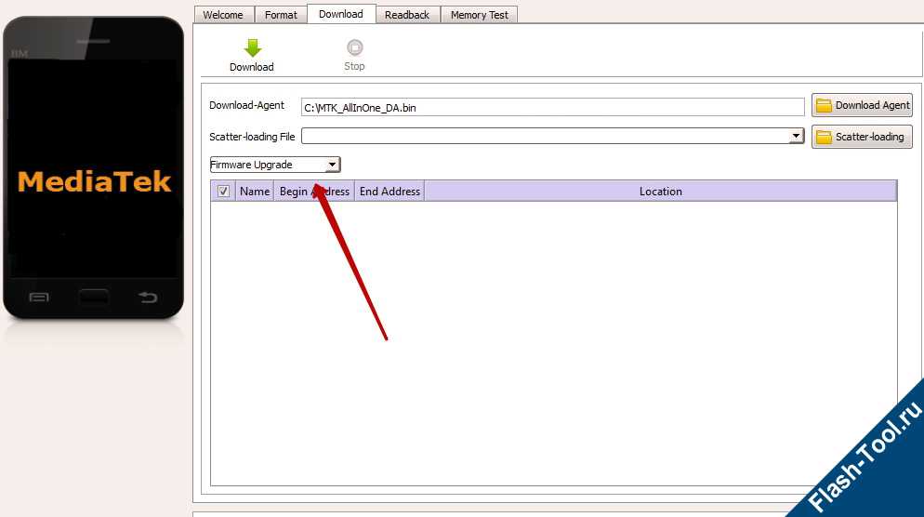Viewport: 924px width, 517px height.
Task: Select the Download tab
Action: click(341, 14)
